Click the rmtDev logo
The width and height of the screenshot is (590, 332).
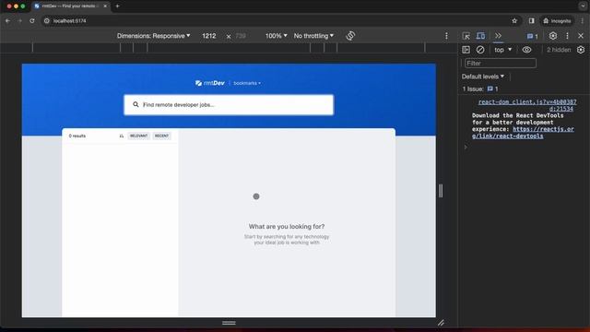(x=209, y=83)
